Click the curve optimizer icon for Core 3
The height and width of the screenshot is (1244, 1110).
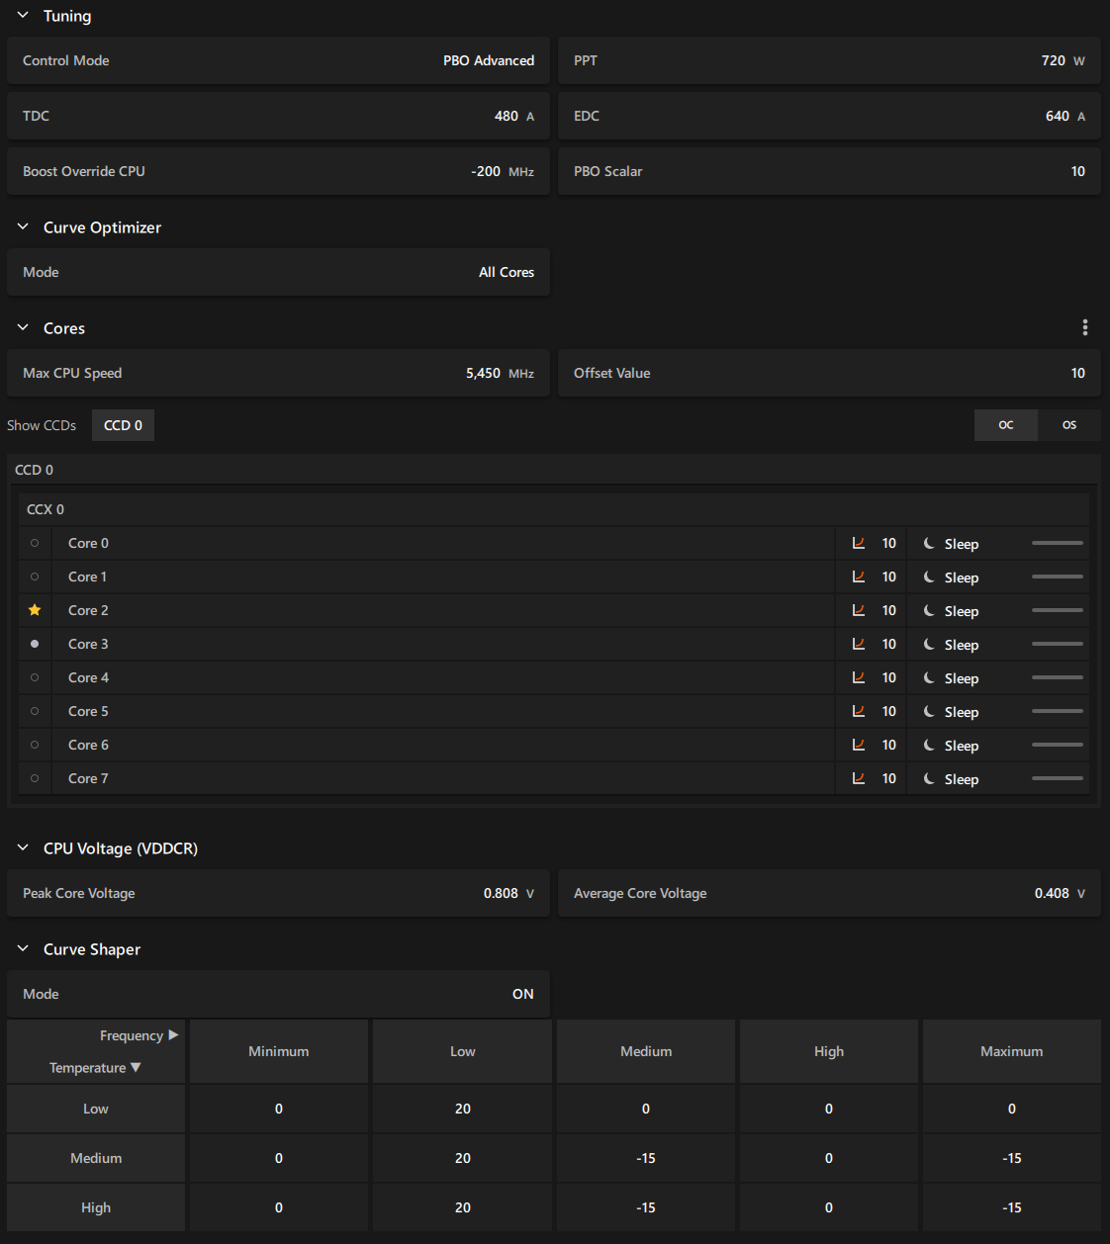(859, 644)
